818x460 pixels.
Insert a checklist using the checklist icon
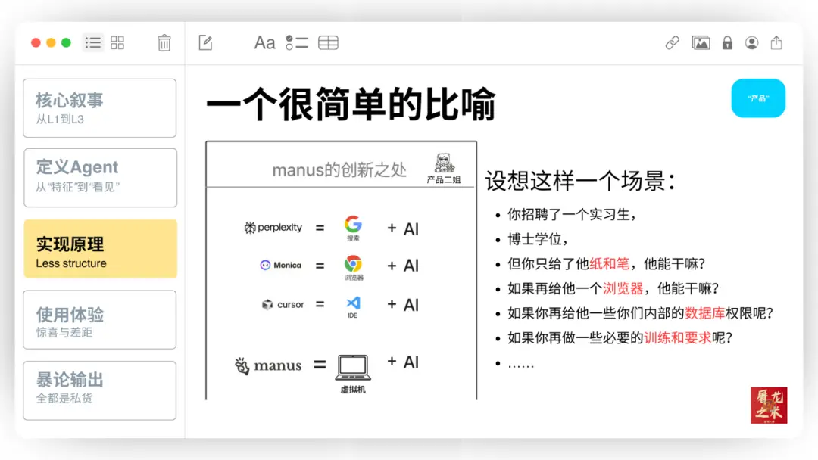[x=295, y=43]
